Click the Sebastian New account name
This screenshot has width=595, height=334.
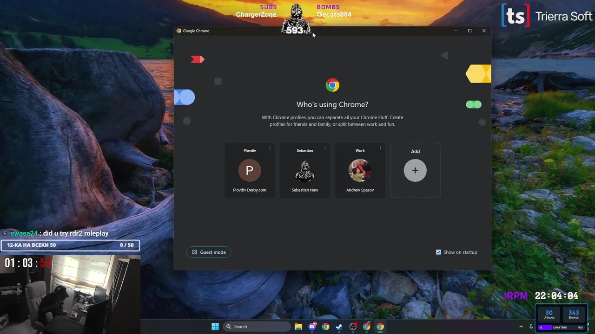[305, 190]
